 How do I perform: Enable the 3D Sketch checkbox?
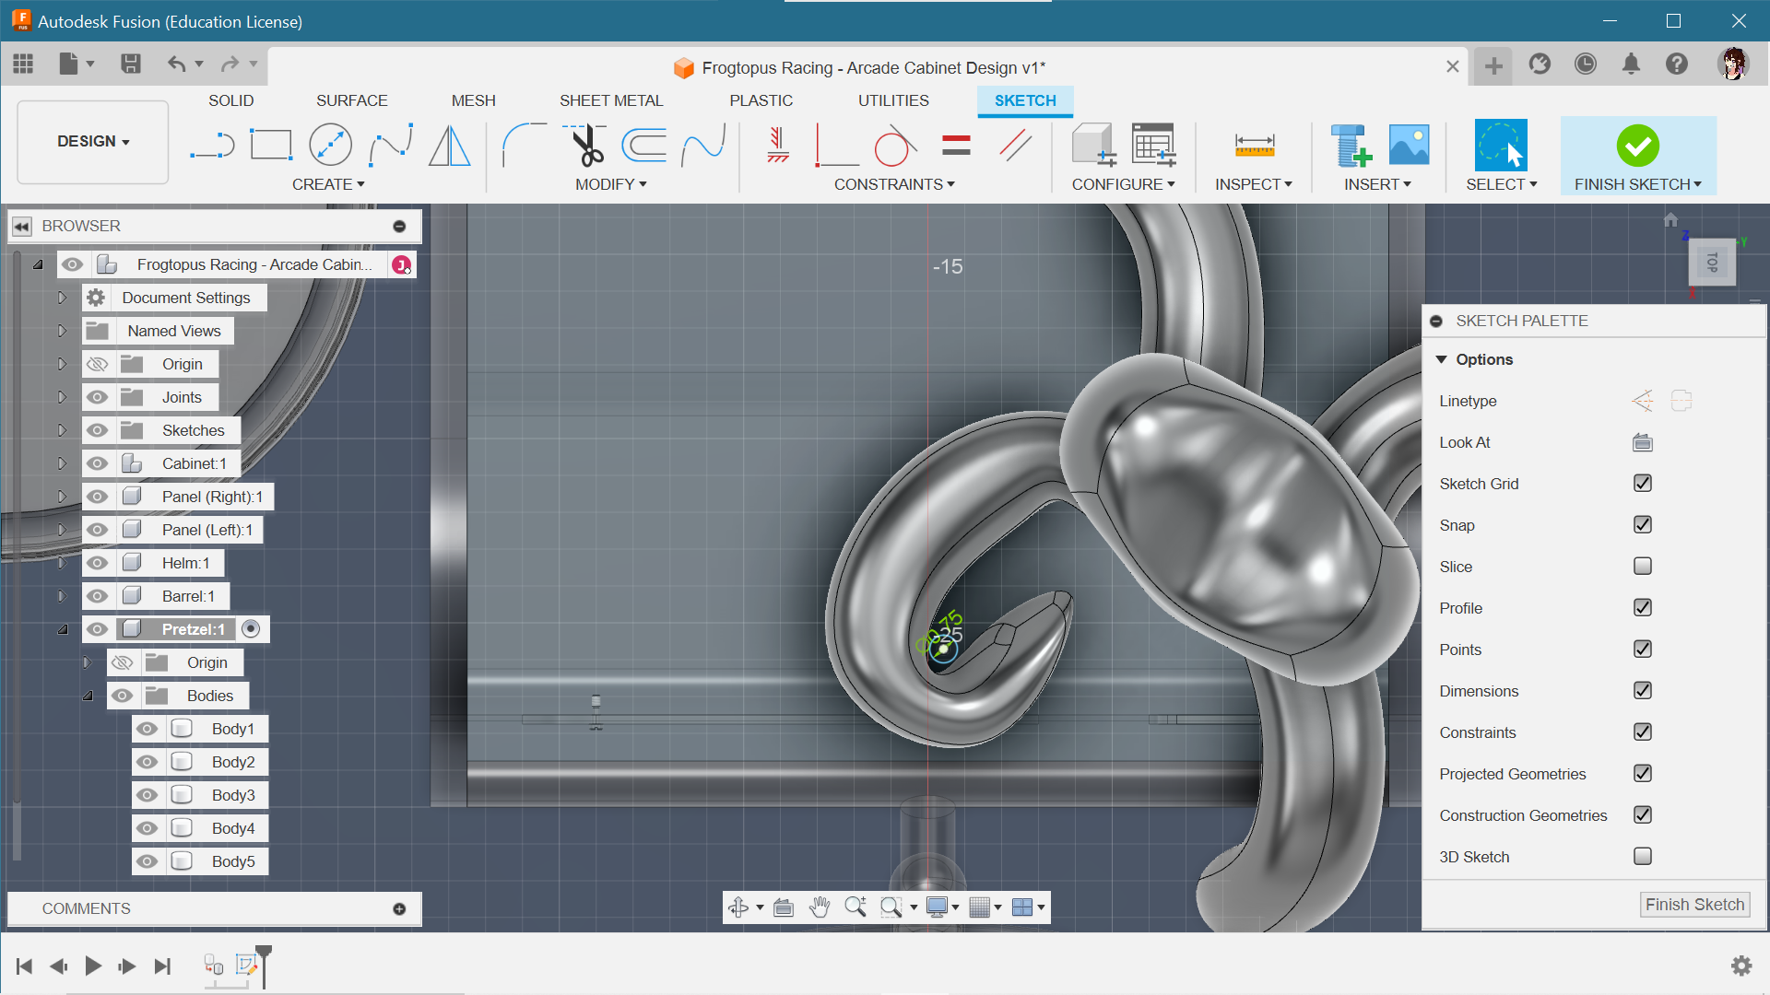point(1643,856)
